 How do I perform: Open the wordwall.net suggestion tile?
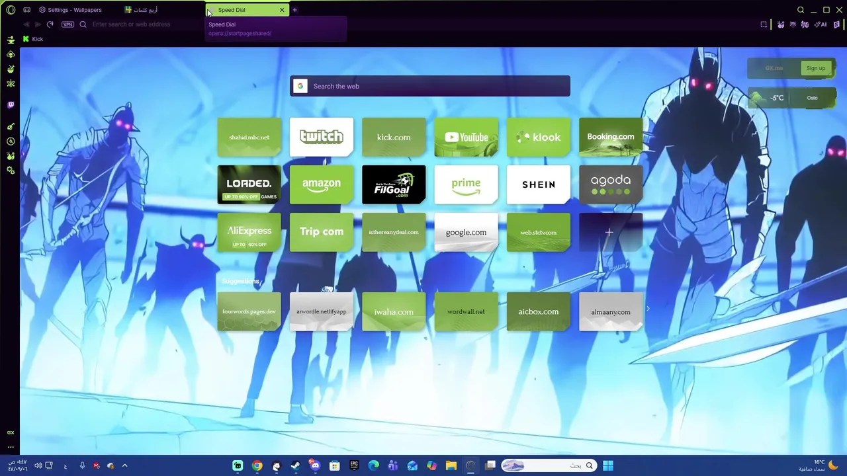point(466,311)
